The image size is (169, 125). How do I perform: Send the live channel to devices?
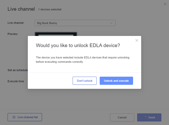click(149, 117)
